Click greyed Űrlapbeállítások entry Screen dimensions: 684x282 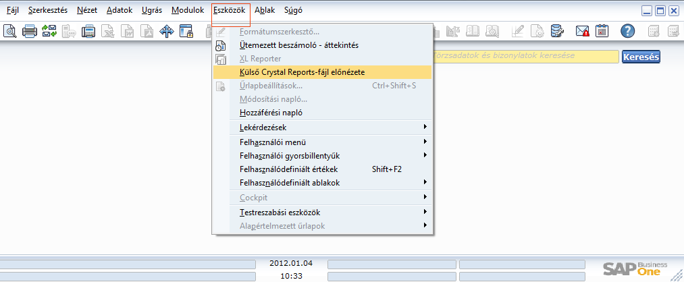[322, 86]
